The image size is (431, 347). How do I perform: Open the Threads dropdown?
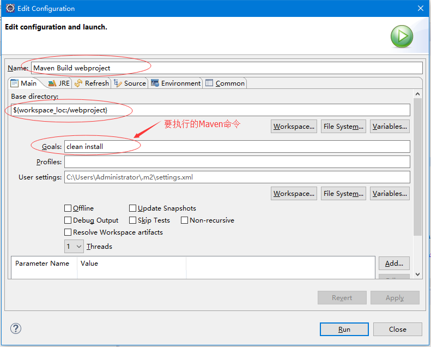click(x=74, y=246)
